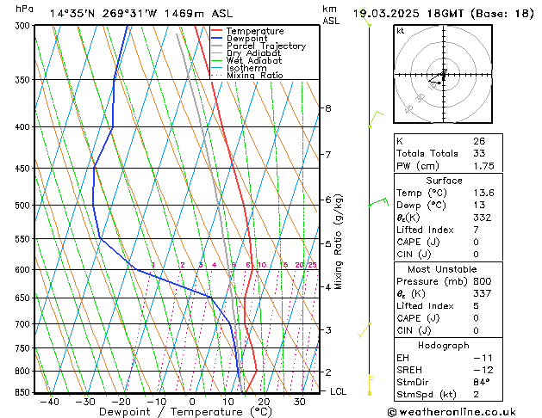Click the Dewpoint legend entry
The height and width of the screenshot is (418, 542).
(240, 39)
